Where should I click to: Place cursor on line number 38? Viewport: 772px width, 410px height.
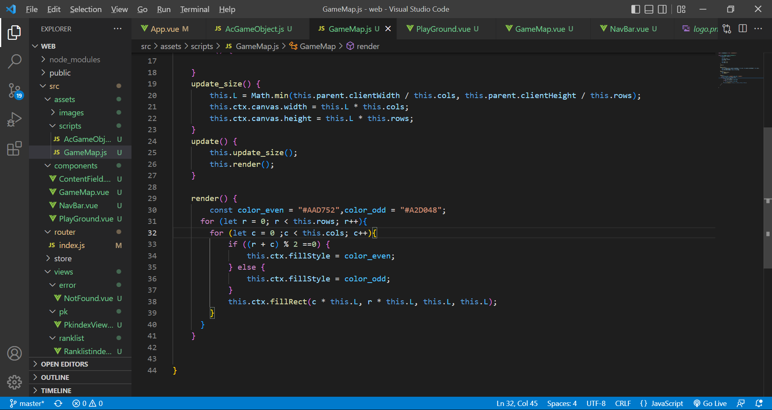tap(152, 301)
